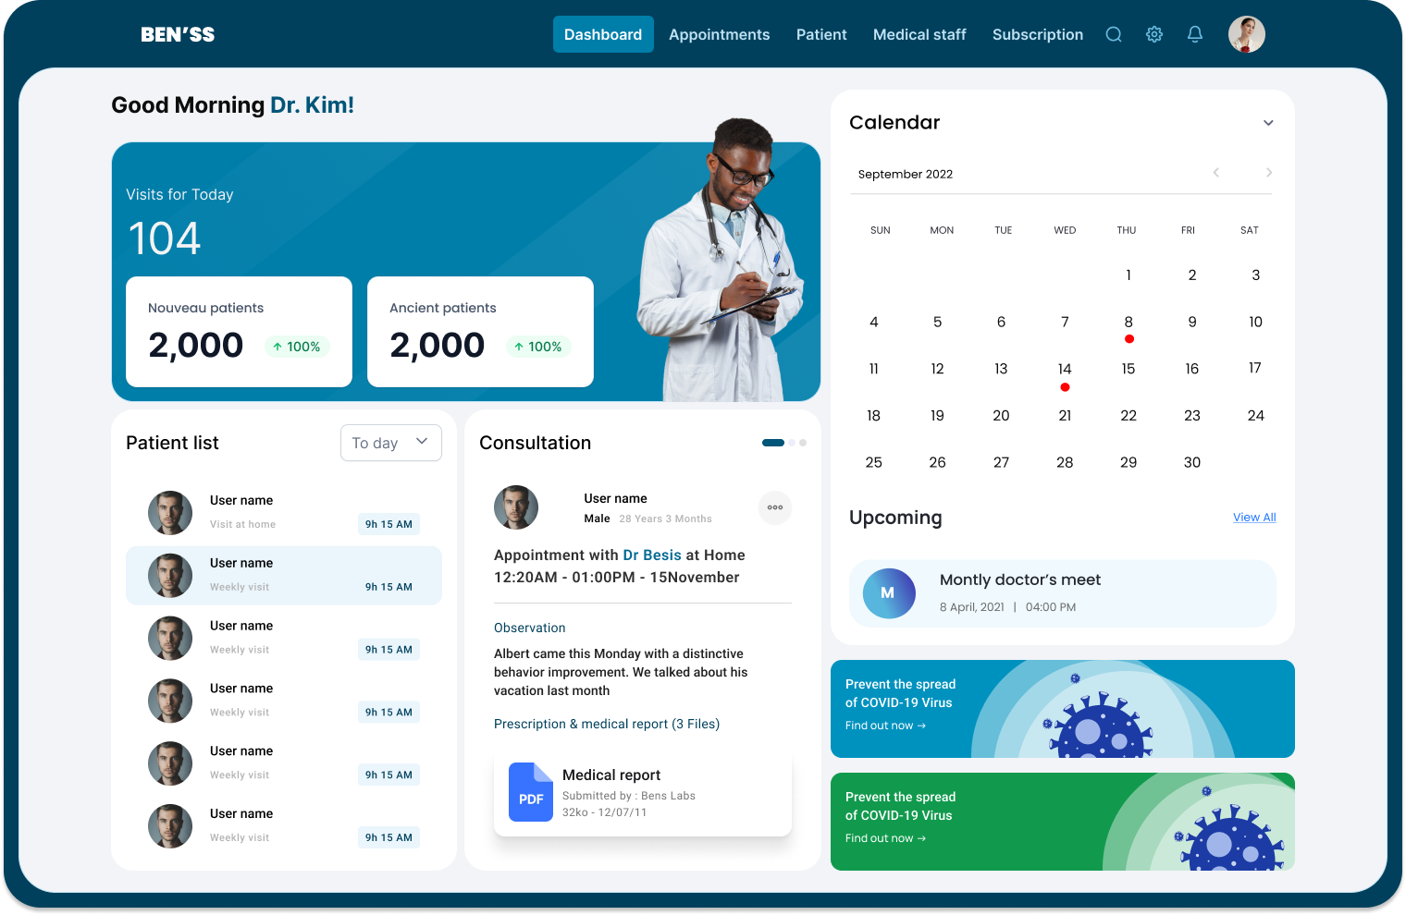Select the Dashboard tab

pos(603,34)
